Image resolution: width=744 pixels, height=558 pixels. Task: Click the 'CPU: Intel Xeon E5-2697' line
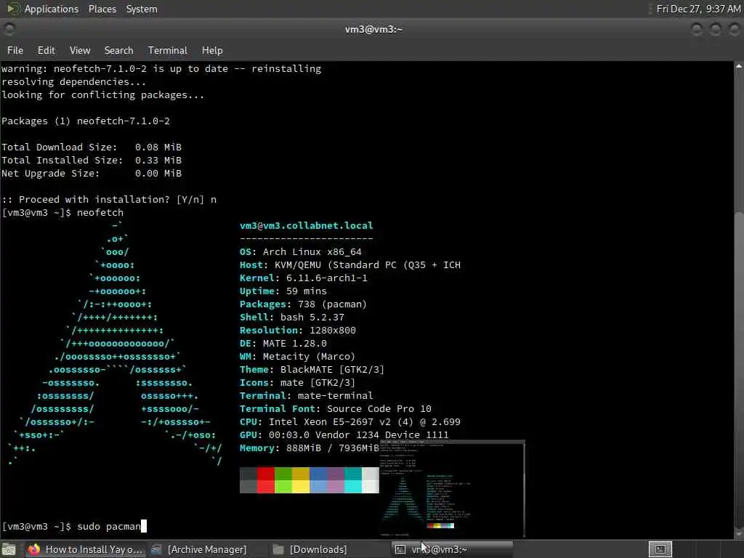point(349,422)
